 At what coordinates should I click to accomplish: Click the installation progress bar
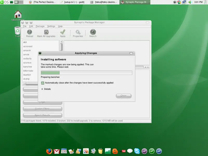point(87,73)
